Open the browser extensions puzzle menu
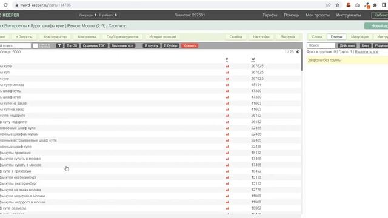Screen dimensions: 388x218 (375, 5)
